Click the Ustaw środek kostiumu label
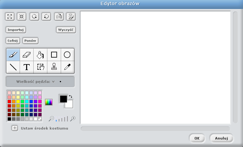Screen dimensions: 243x147 coord(44,128)
